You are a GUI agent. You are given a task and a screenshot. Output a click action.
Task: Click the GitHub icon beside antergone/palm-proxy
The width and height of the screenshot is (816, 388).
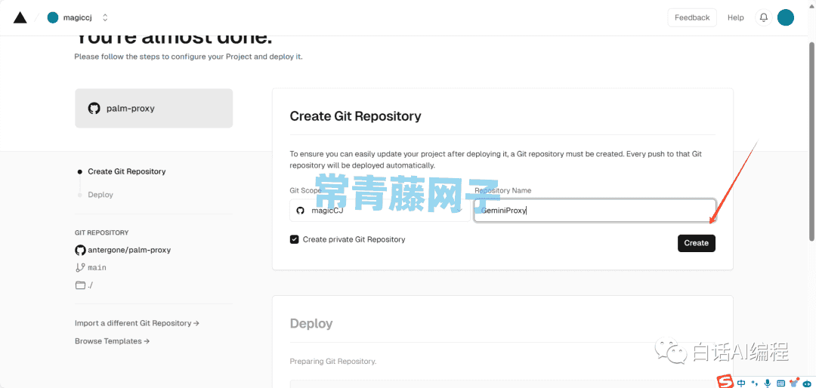[80, 250]
